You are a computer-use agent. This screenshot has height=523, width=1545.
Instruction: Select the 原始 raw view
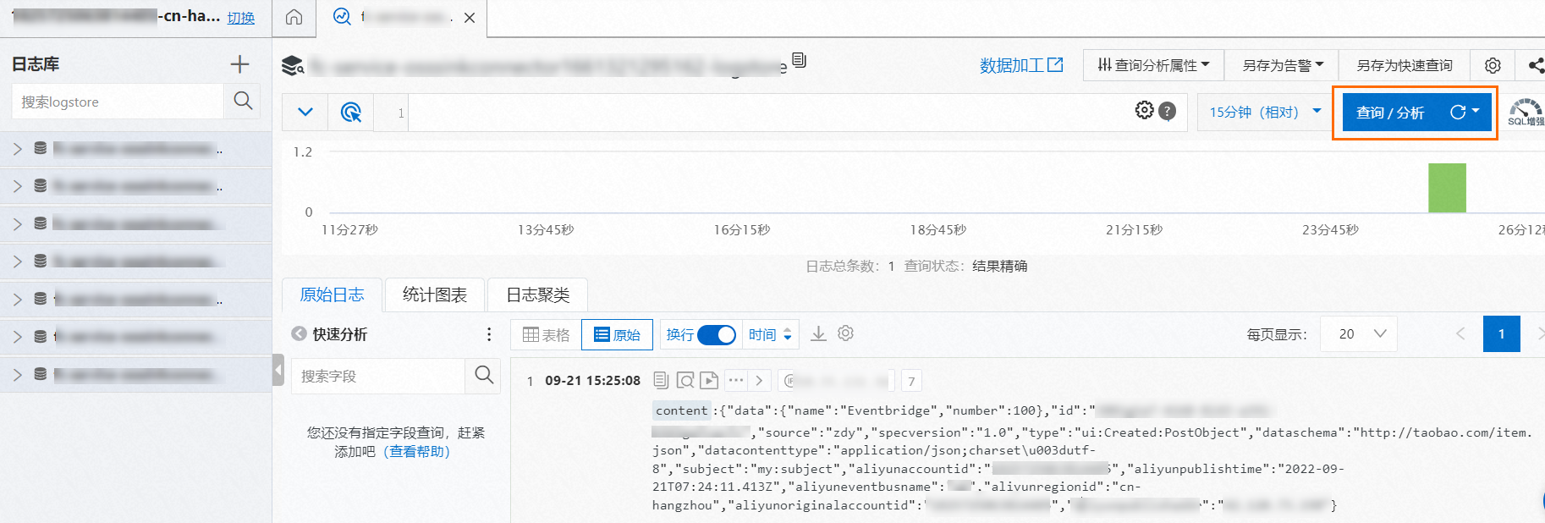[x=617, y=335]
